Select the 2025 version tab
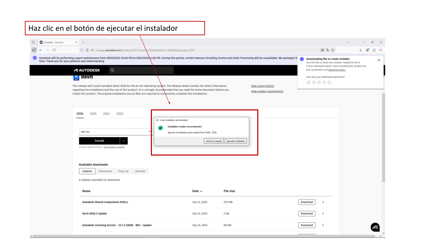 (93, 114)
